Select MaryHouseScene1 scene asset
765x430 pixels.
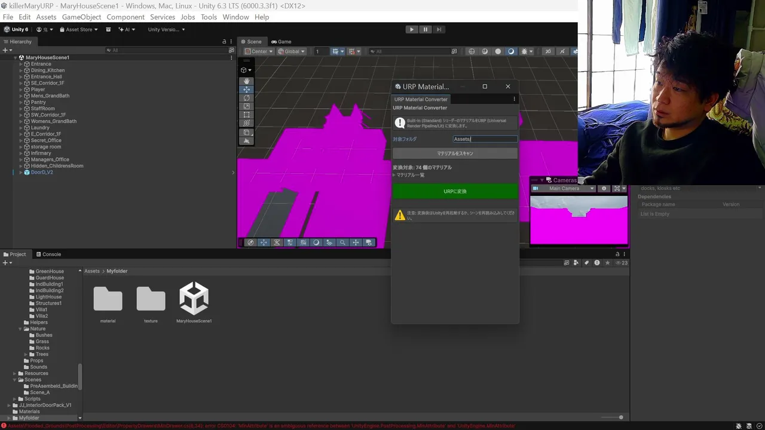pos(194,303)
